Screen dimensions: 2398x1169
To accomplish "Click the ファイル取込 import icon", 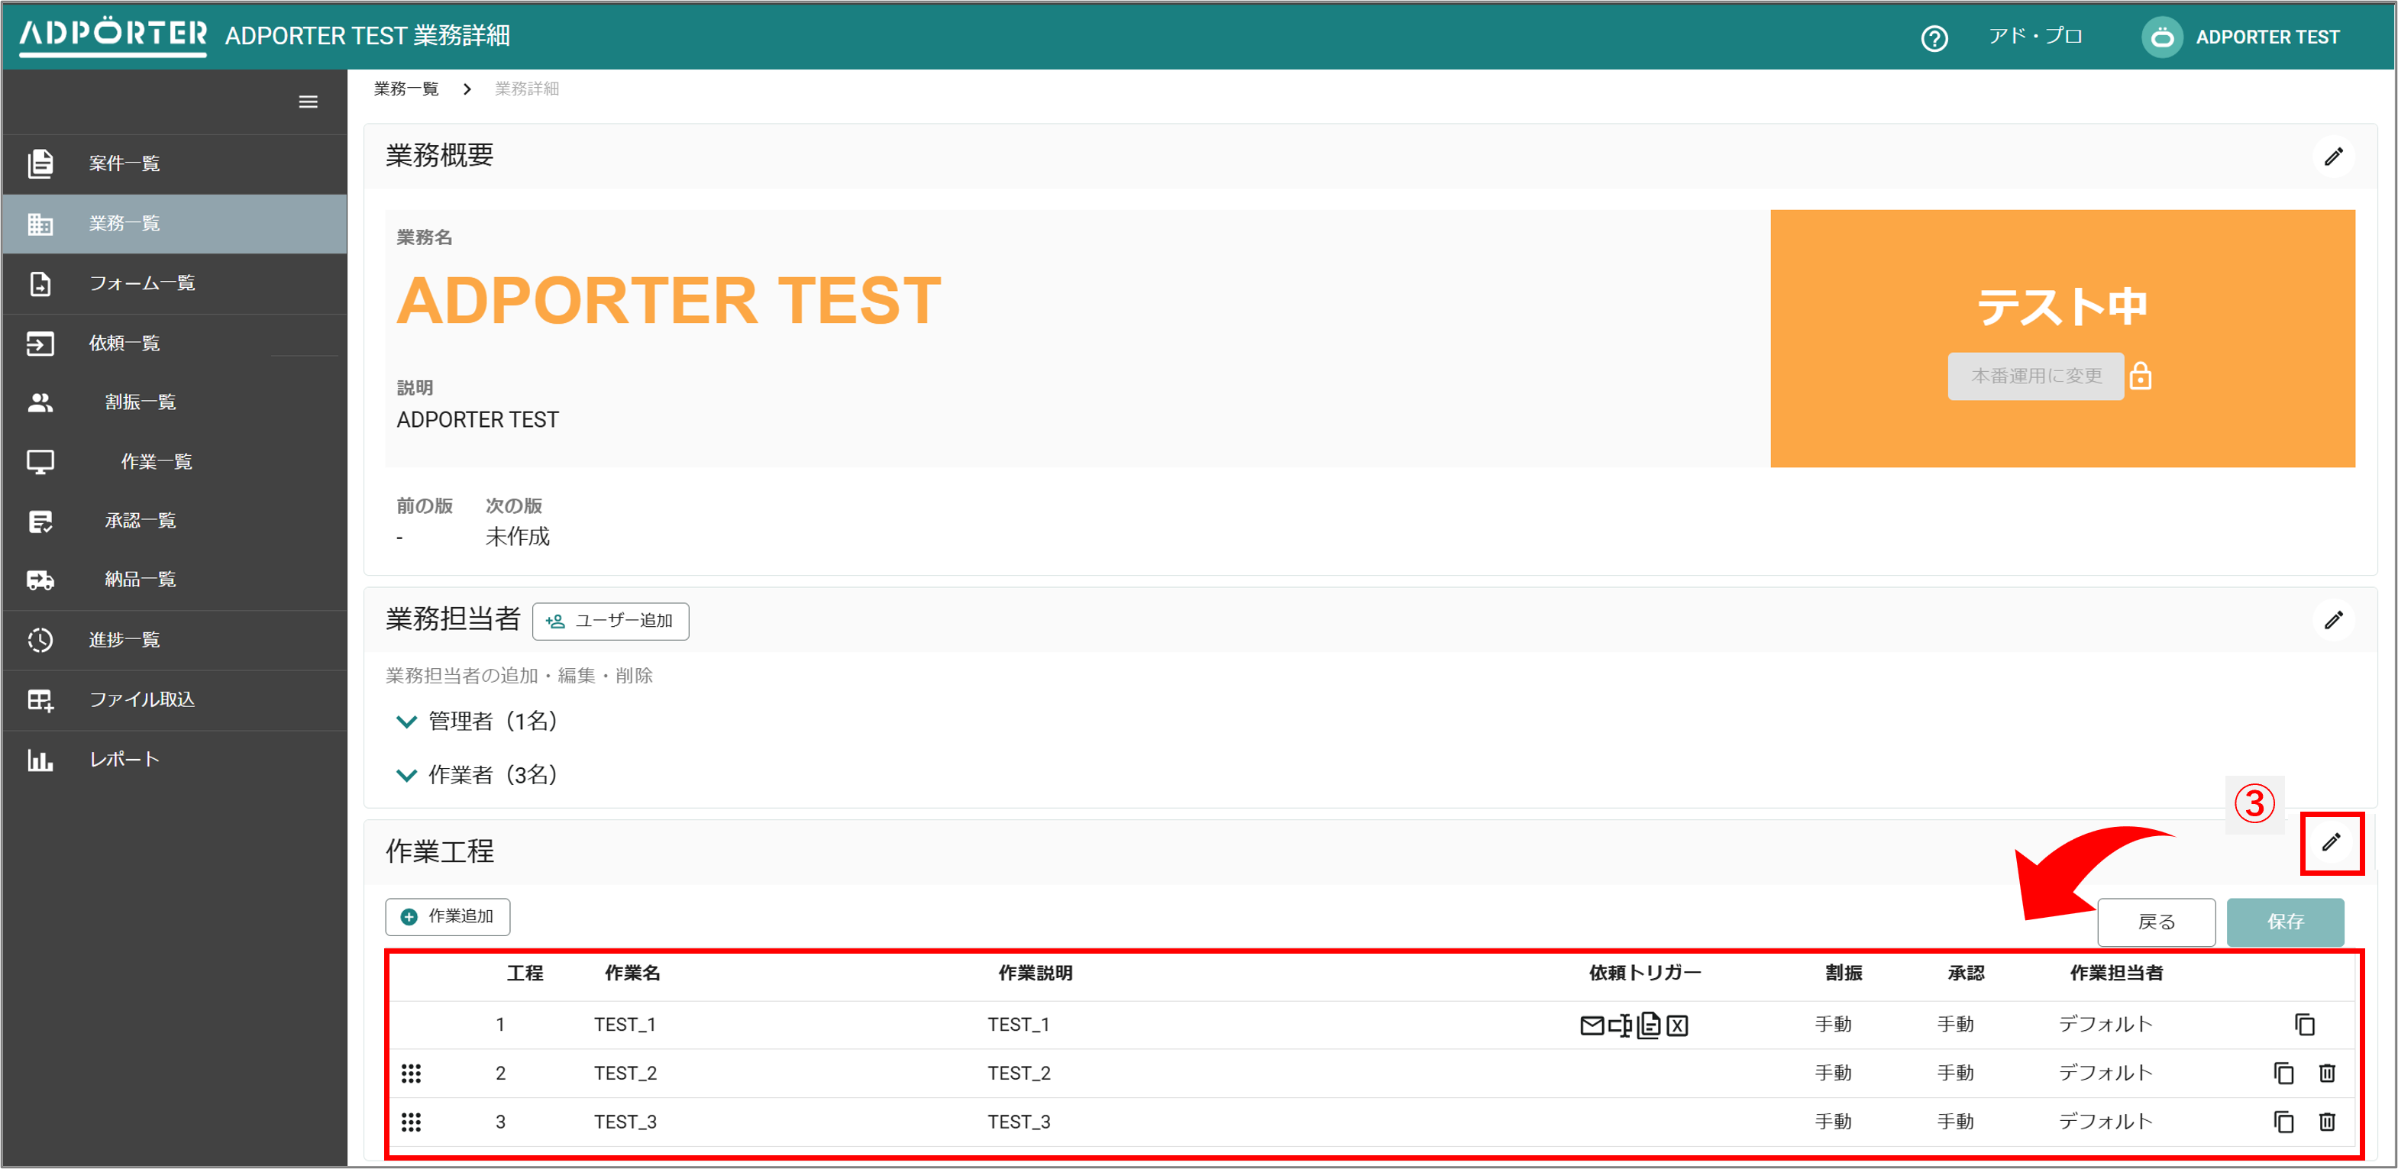I will [40, 700].
